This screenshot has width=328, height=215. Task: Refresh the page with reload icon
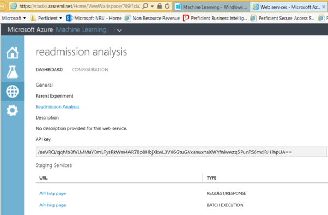tap(167, 6)
